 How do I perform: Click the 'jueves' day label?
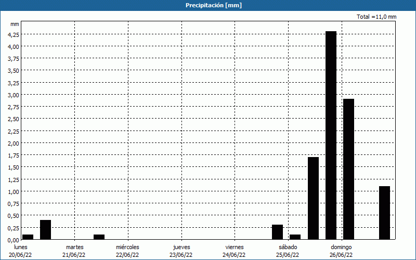click(181, 247)
